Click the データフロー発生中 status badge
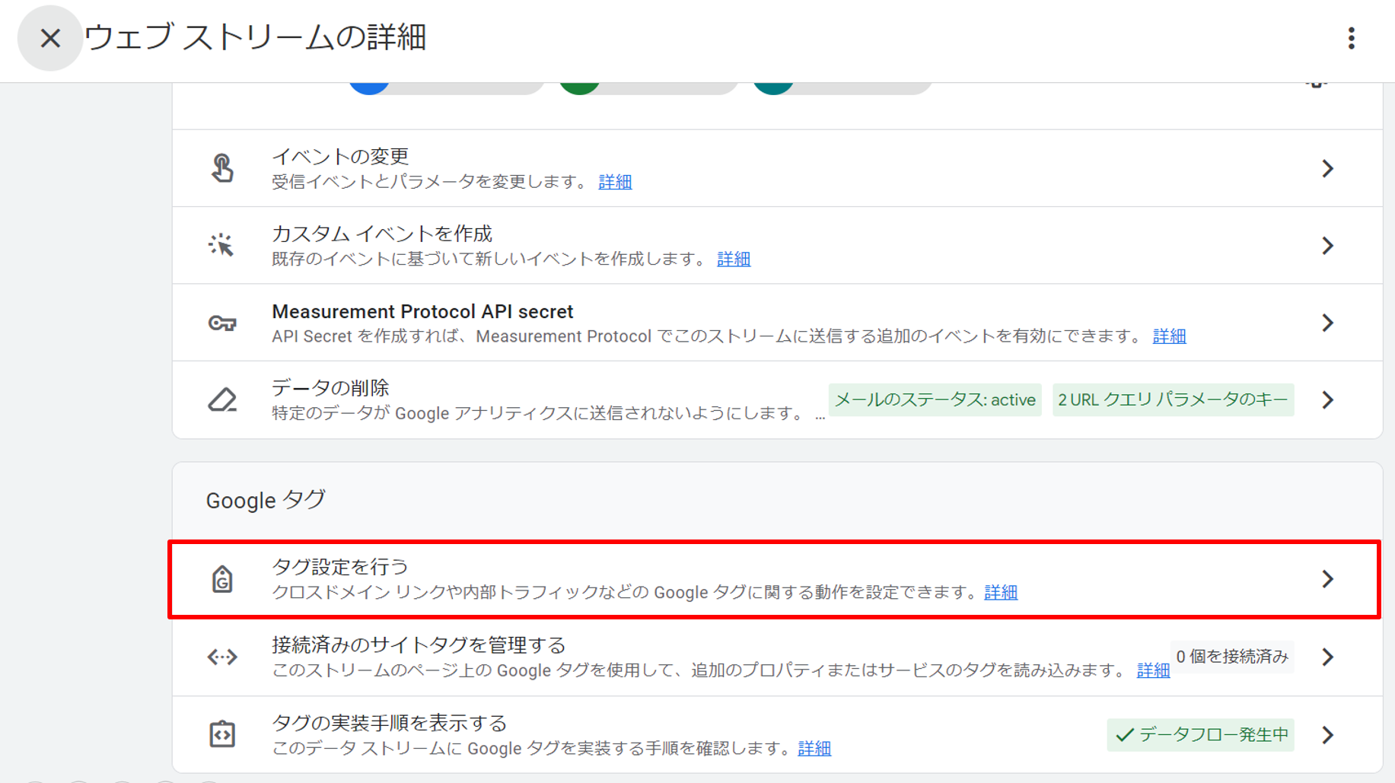The height and width of the screenshot is (783, 1395). [1200, 735]
